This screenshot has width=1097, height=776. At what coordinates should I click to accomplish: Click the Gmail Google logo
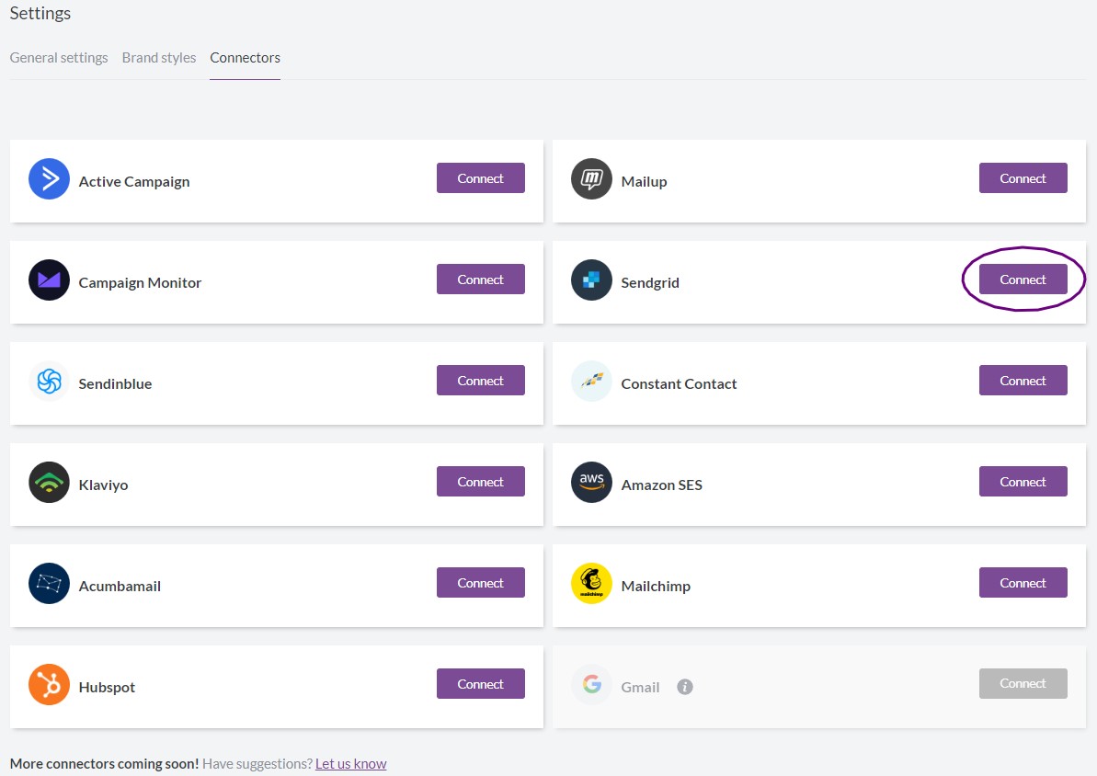[591, 684]
